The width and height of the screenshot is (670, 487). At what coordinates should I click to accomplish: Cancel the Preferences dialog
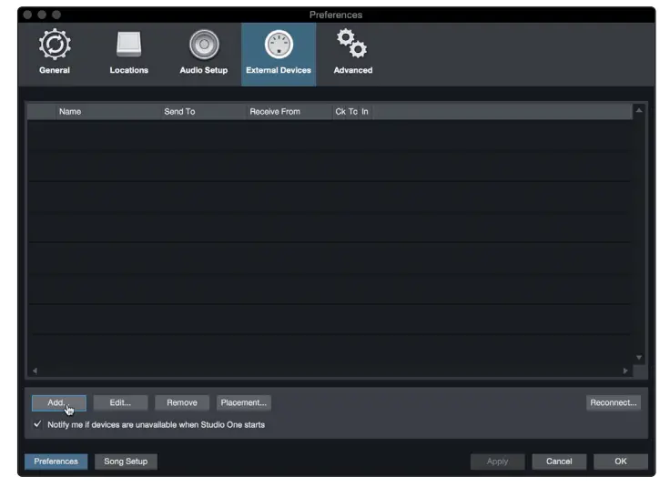(559, 462)
